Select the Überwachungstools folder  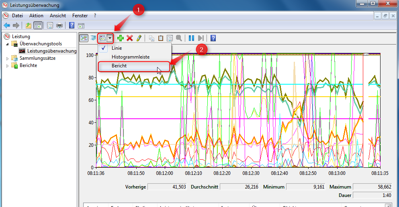tap(41, 44)
